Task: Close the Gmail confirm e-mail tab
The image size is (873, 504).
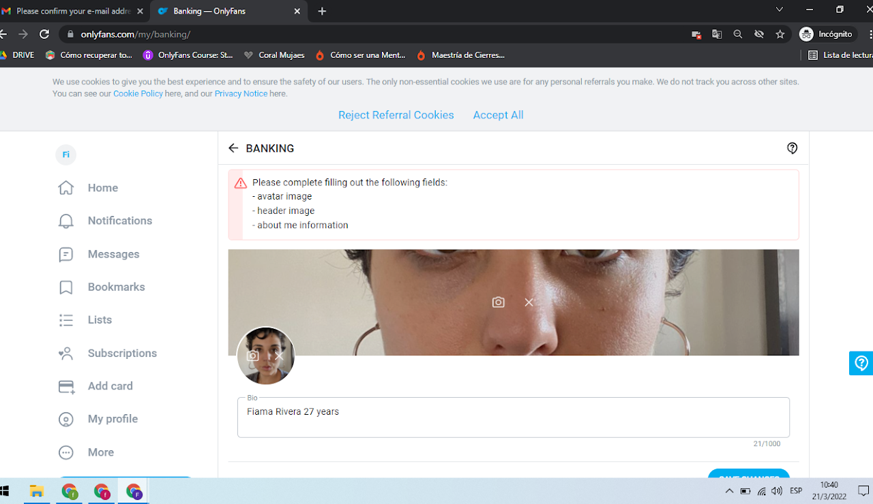Action: point(140,12)
